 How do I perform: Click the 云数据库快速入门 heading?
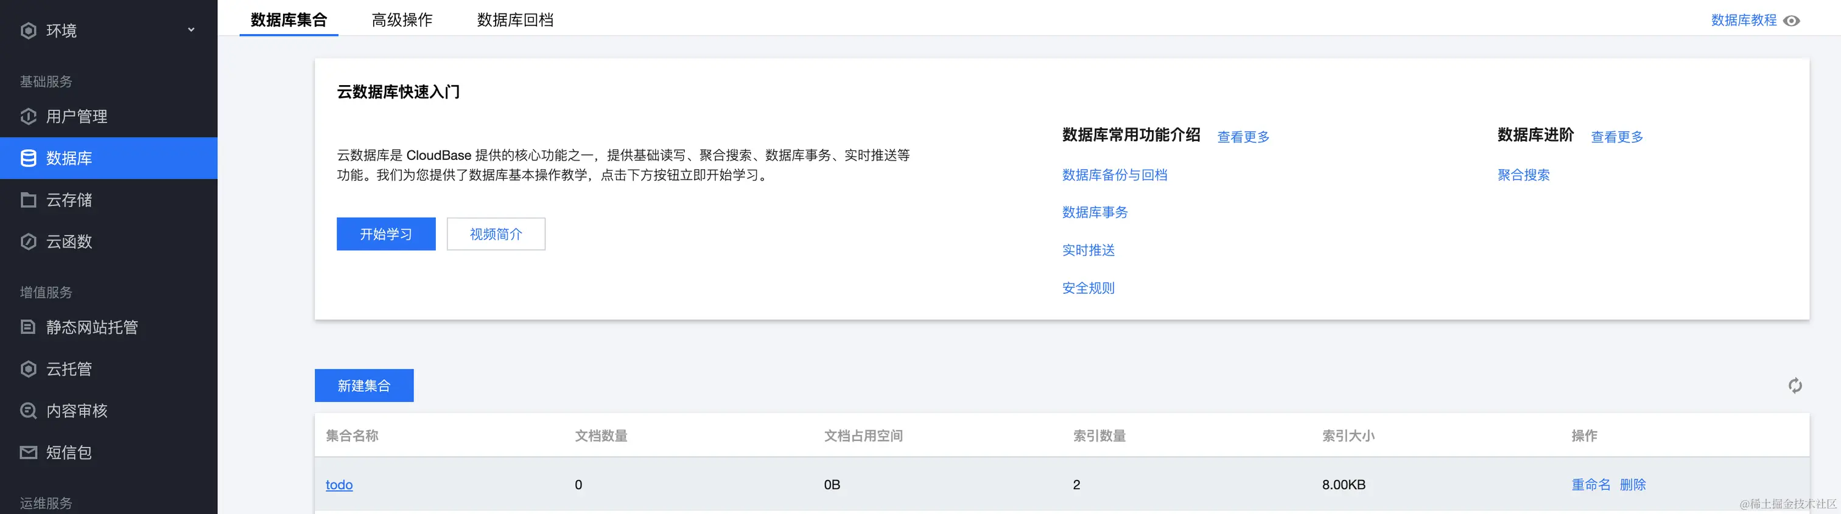(398, 92)
